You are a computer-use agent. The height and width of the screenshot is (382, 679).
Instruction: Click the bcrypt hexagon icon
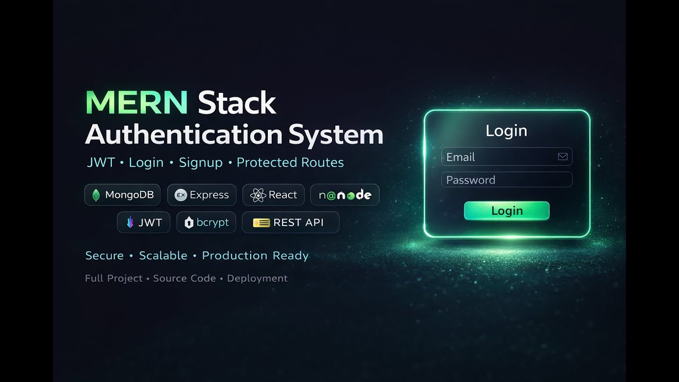tap(189, 223)
